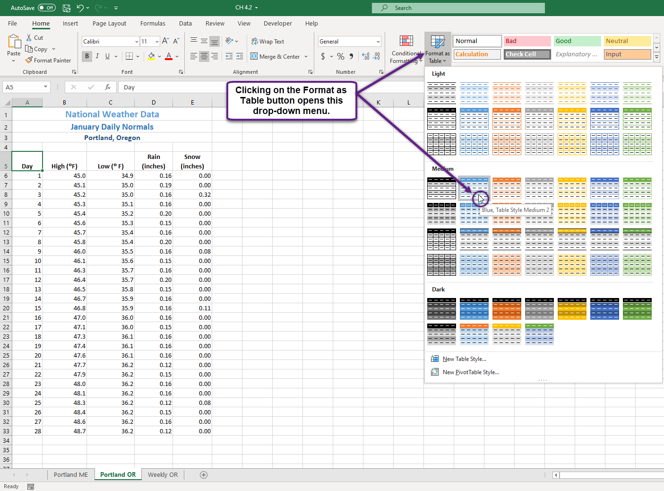
Task: Click the Format Painter brush
Action: click(x=29, y=60)
